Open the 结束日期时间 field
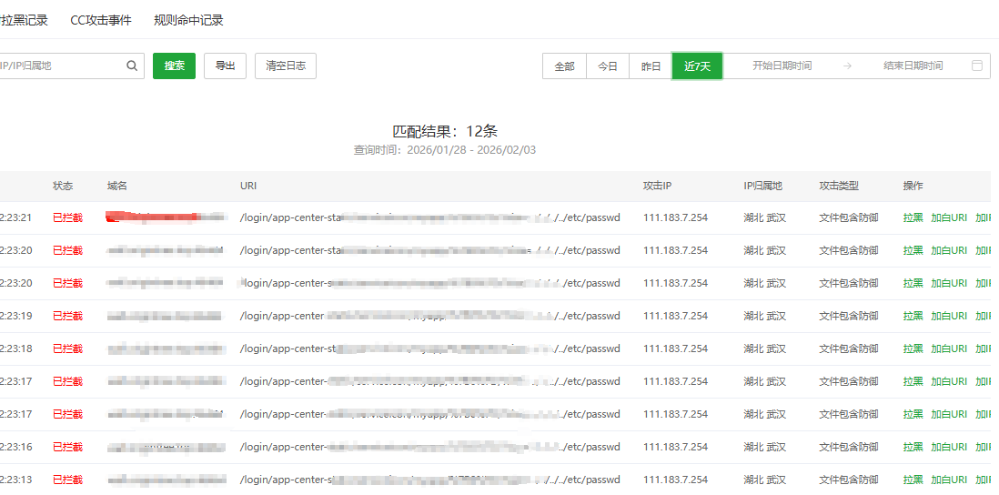 point(913,66)
